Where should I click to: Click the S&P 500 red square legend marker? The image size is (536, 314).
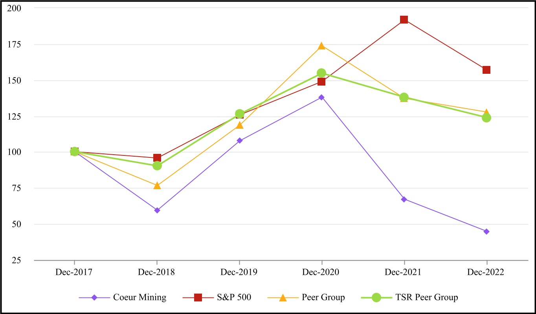pyautogui.click(x=198, y=298)
